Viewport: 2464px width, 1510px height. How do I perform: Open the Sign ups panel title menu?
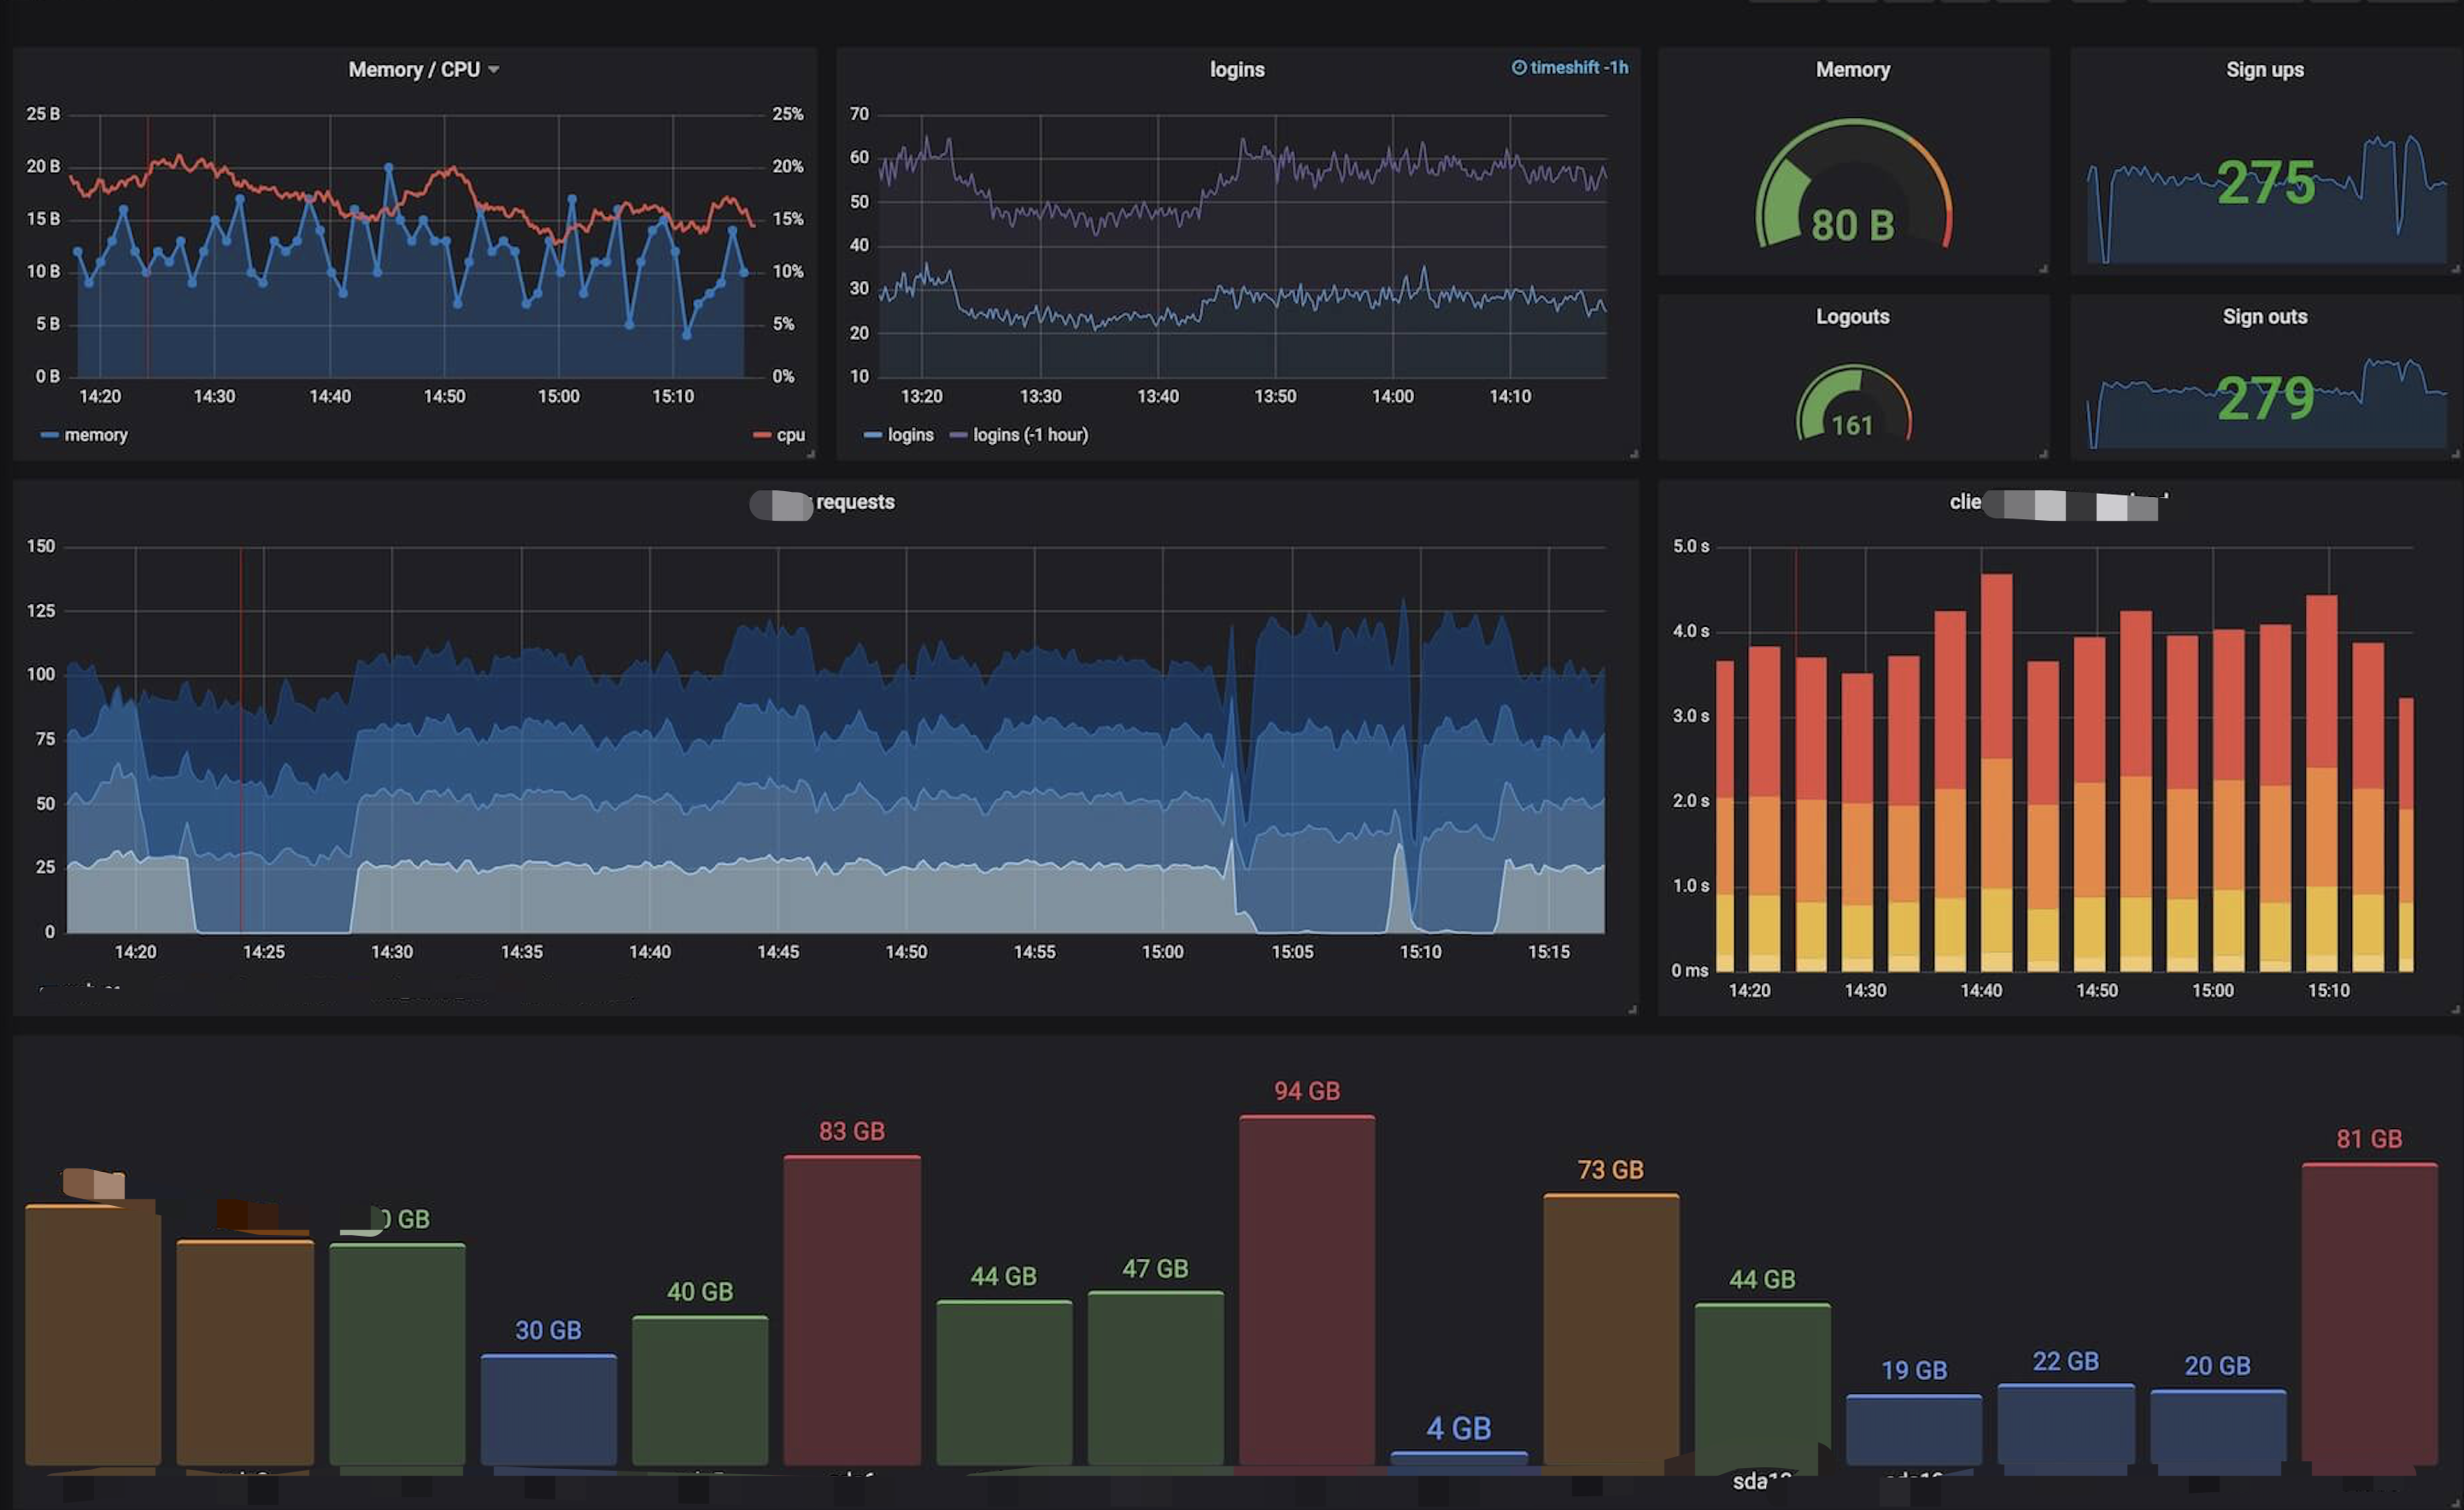(2264, 70)
